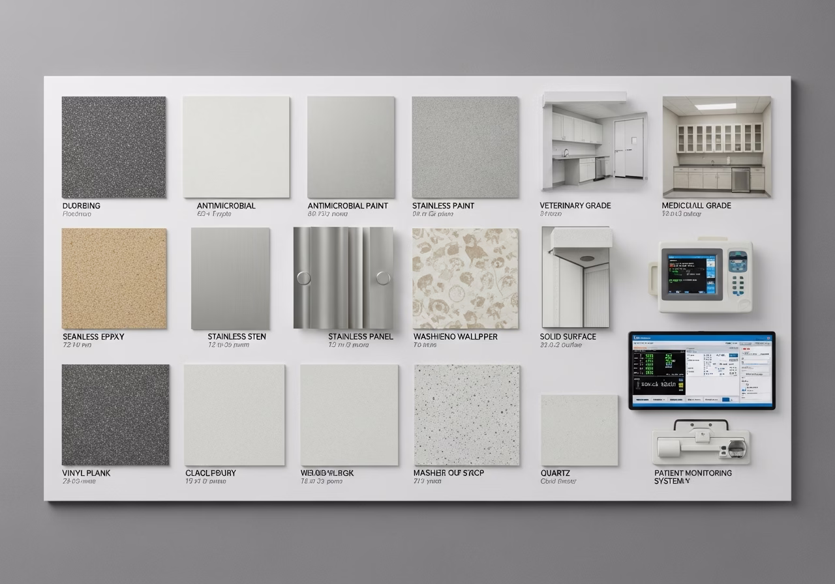Click the 'STAINLESS STEN' label
This screenshot has width=835, height=584.
point(237,336)
